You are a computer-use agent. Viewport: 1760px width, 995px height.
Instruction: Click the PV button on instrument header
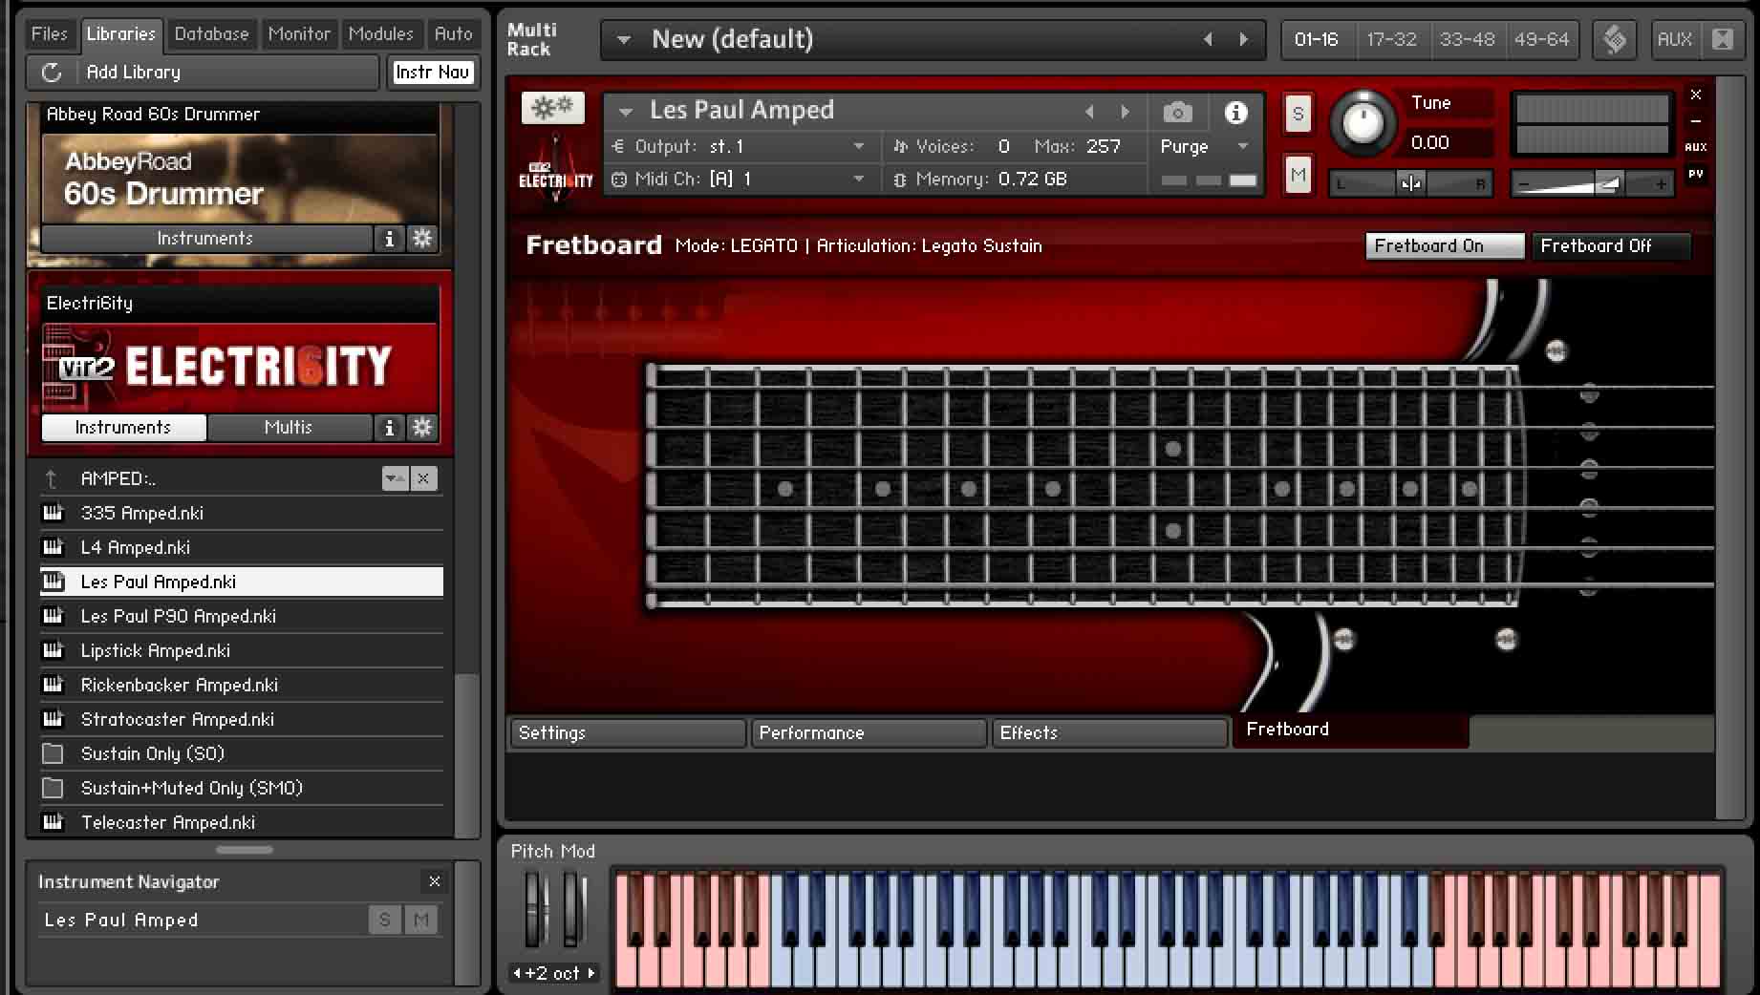[1696, 174]
